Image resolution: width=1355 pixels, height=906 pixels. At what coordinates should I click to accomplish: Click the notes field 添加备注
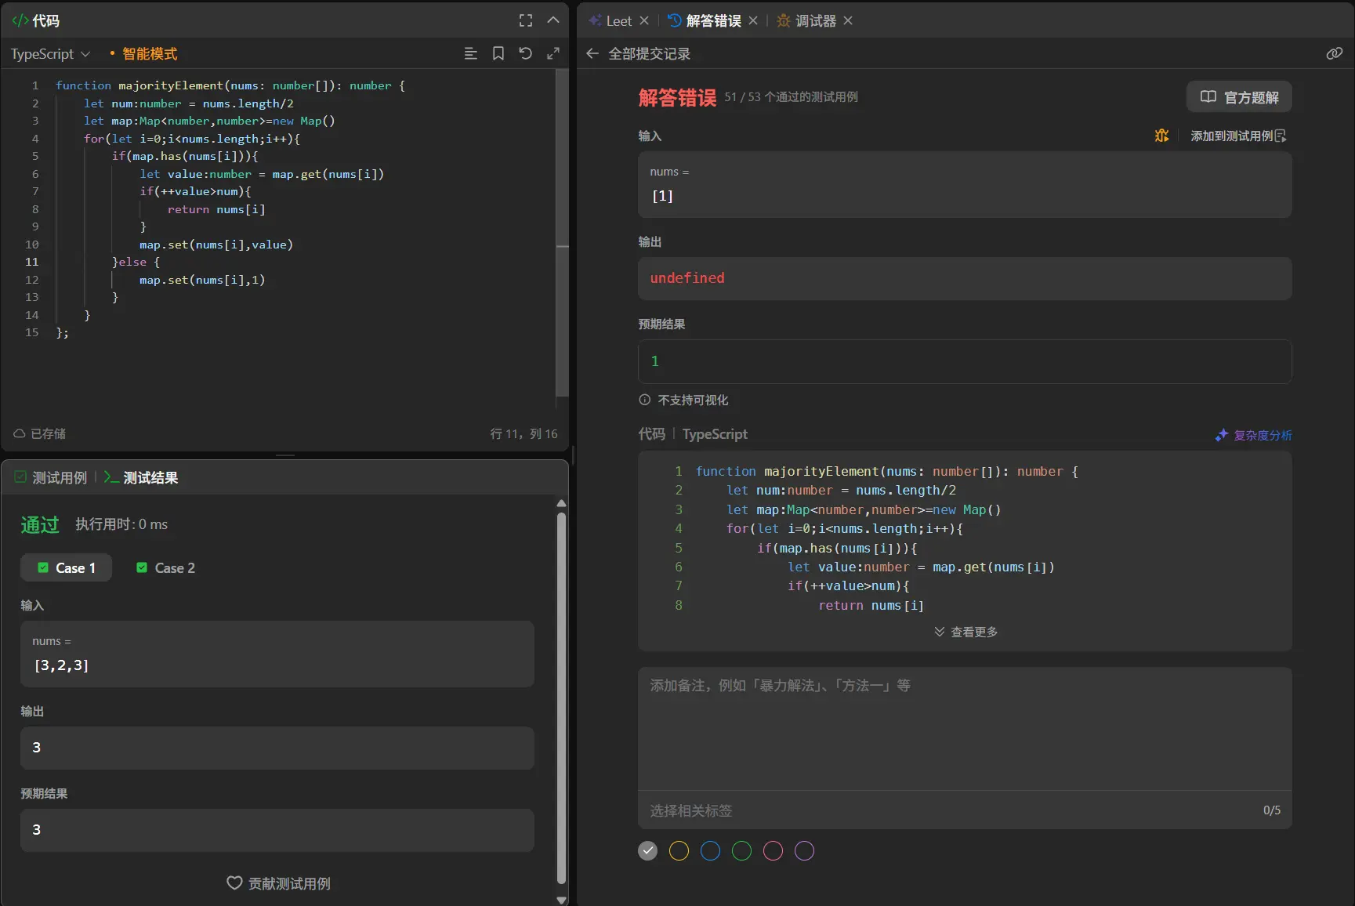click(964, 729)
